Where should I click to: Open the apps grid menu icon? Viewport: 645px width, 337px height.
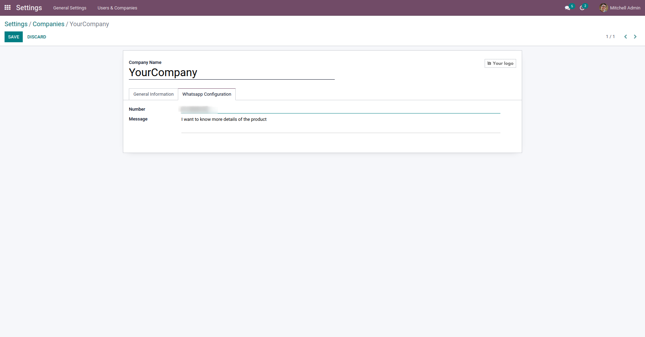pos(7,7)
